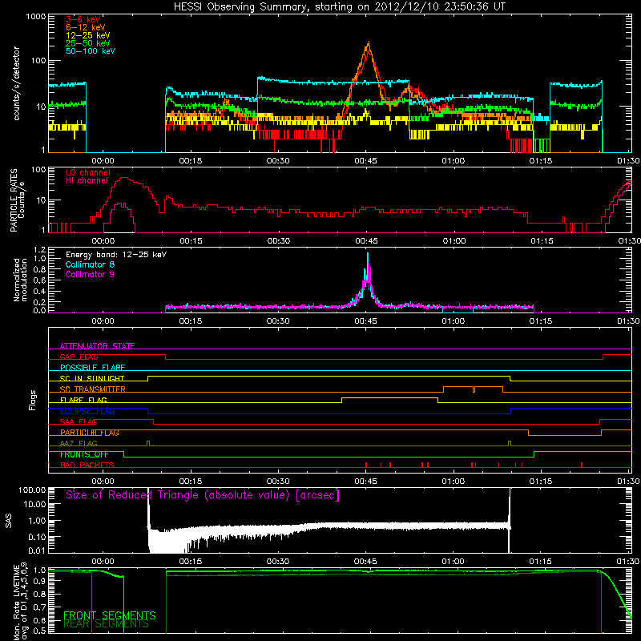The image size is (641, 641).
Task: Select the SC IN SUNLIGHT flag label
Action: point(92,378)
